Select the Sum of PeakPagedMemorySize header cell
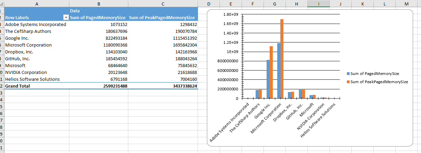The height and width of the screenshot is (153, 421). click(162, 17)
